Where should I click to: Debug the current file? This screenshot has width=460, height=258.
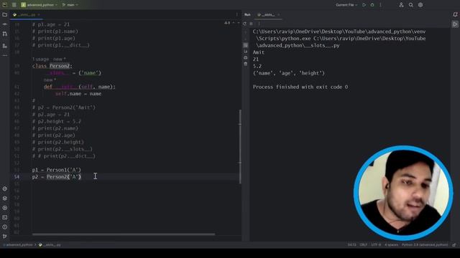372,5
